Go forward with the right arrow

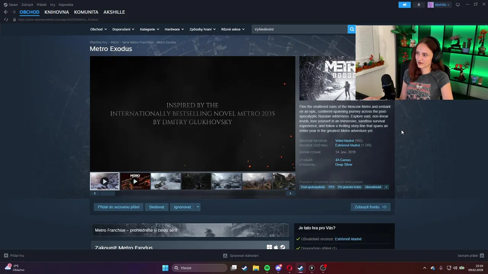14,12
